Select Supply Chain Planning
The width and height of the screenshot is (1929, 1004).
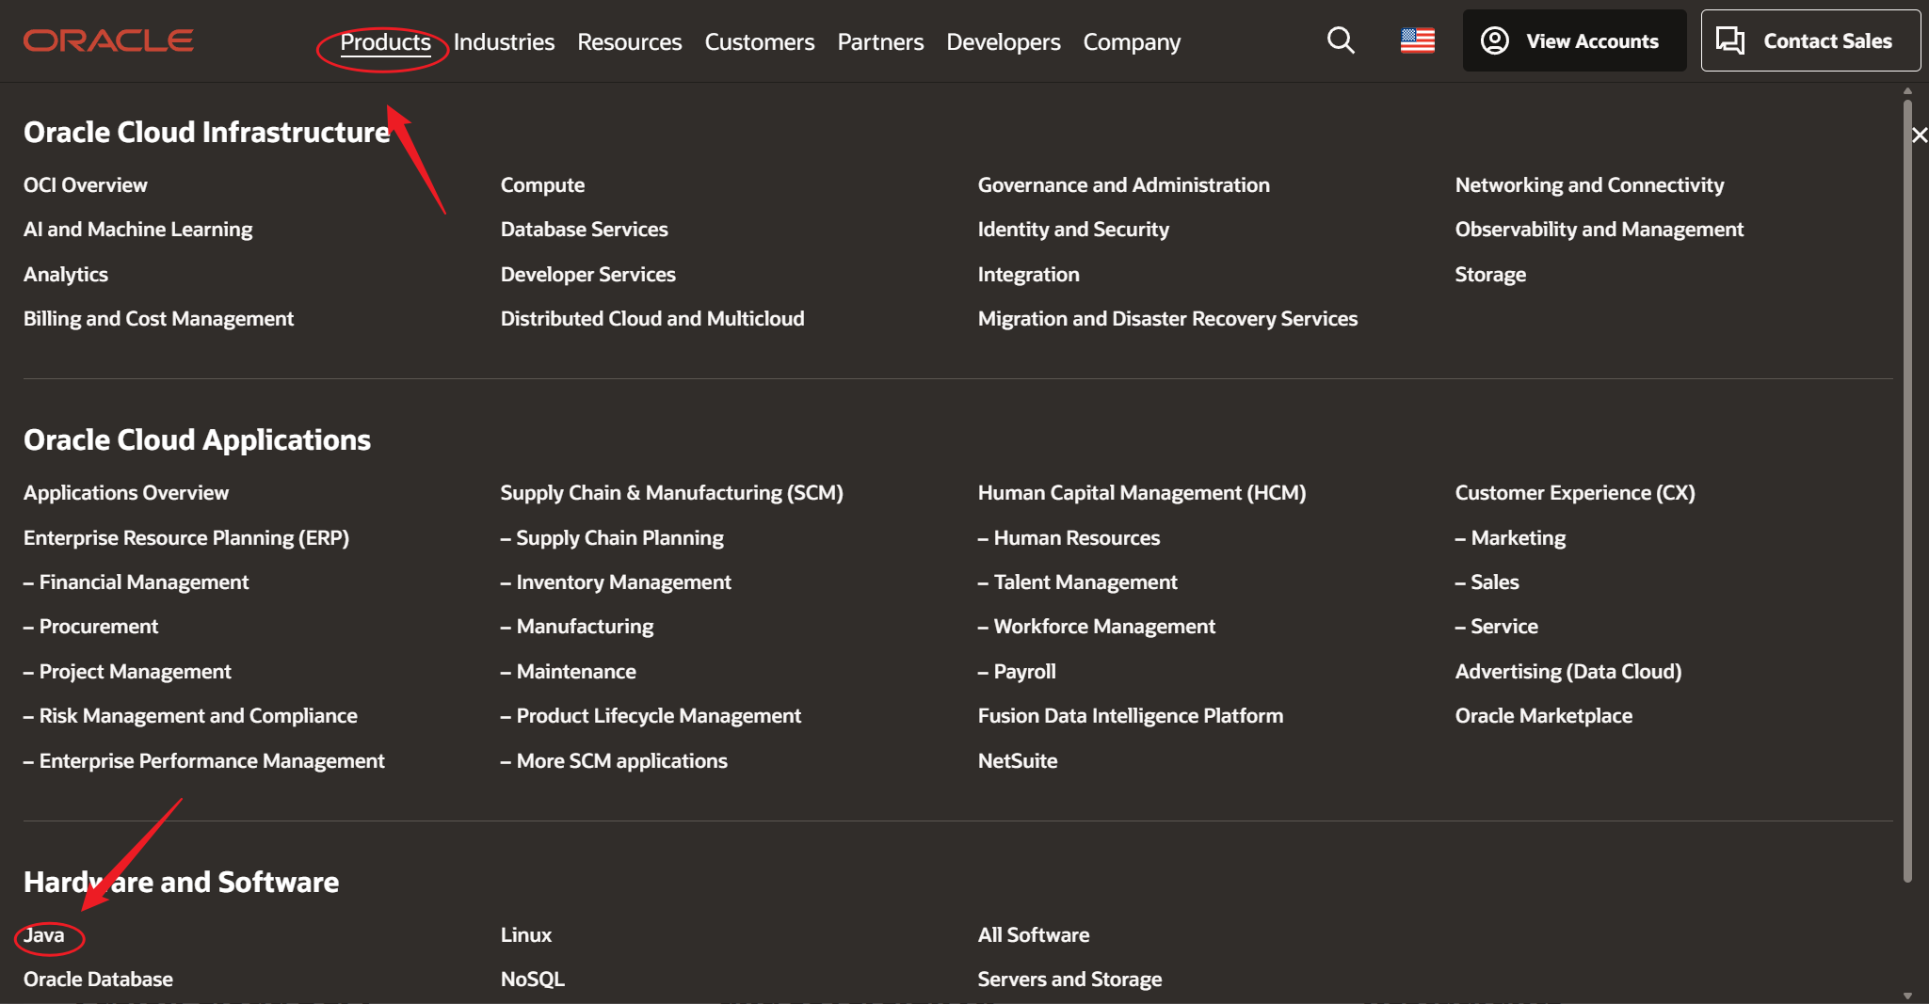(612, 538)
